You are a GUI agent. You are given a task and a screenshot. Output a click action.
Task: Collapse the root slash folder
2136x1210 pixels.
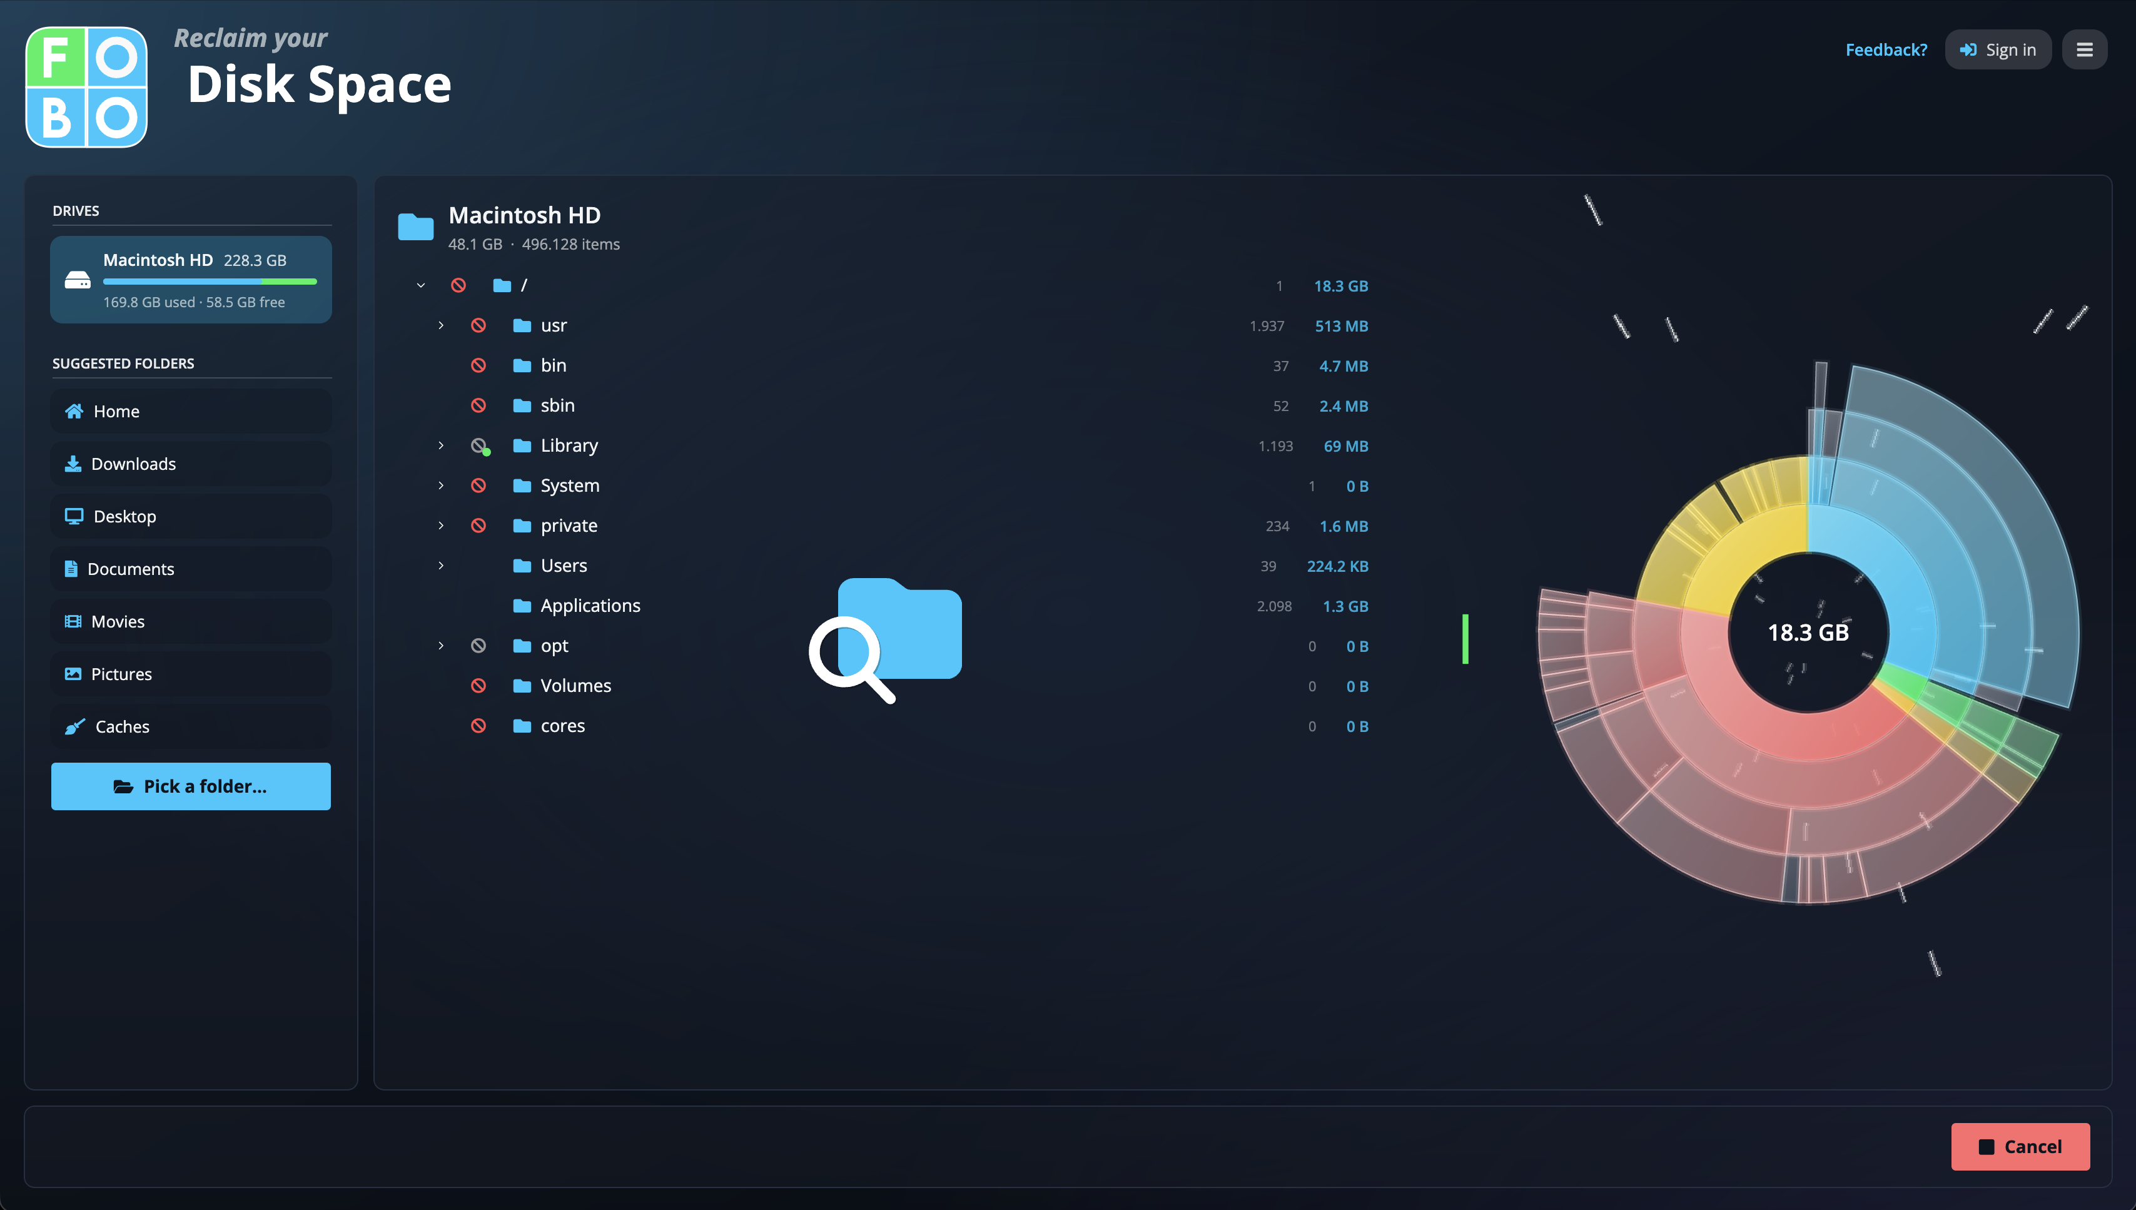point(421,286)
